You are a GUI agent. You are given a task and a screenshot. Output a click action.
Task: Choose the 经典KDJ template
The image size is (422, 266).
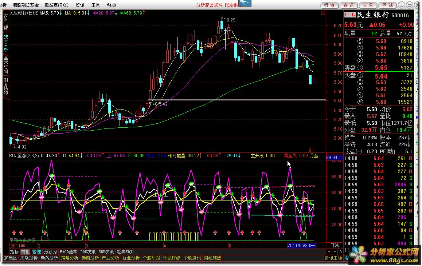(124, 252)
